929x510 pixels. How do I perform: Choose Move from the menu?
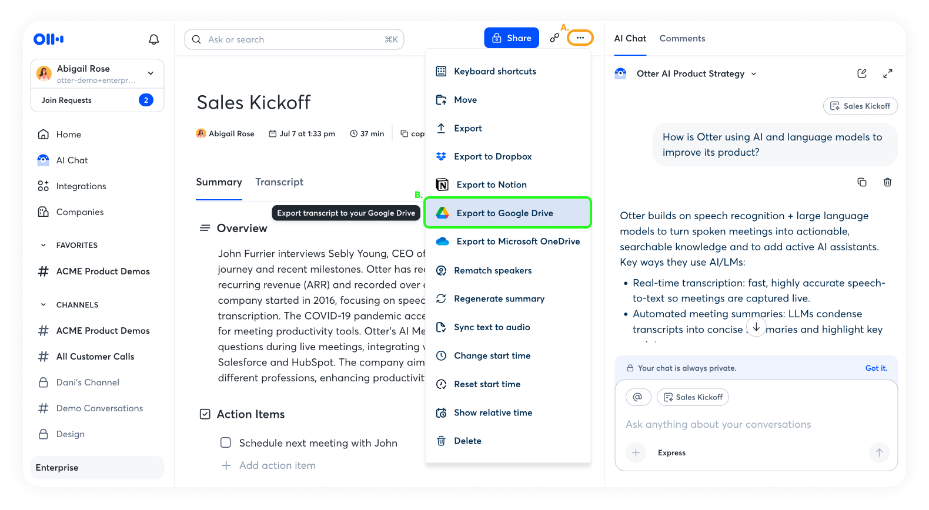coord(508,100)
